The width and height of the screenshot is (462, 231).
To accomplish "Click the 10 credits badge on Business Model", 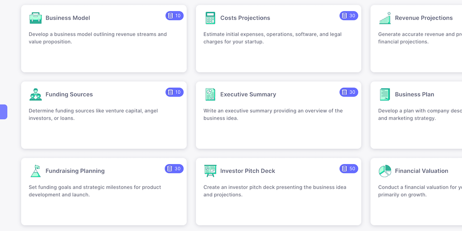I will tap(174, 16).
